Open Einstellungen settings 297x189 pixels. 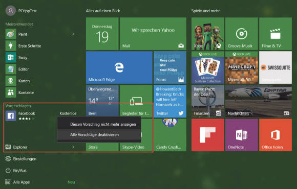[x=21, y=159]
